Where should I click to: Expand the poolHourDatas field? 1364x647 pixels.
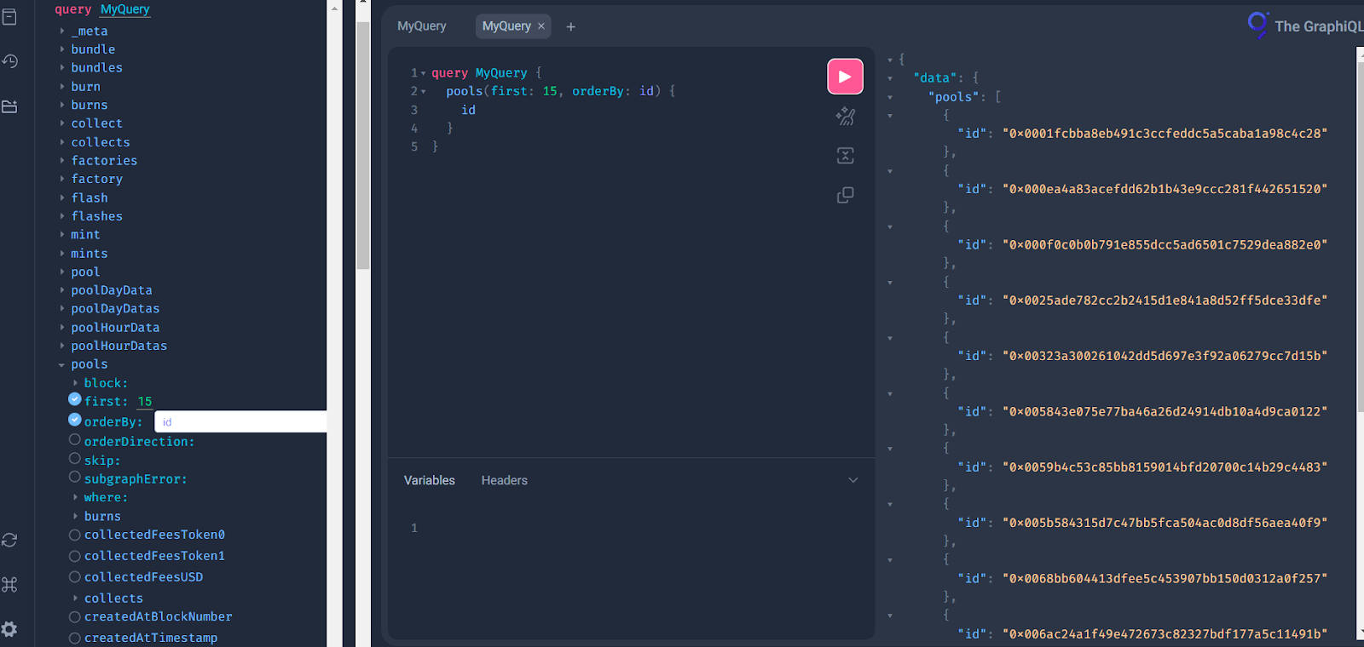pos(61,346)
